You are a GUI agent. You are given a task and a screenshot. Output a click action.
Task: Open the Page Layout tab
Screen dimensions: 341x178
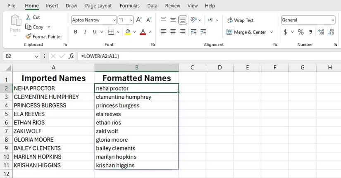[x=98, y=6]
